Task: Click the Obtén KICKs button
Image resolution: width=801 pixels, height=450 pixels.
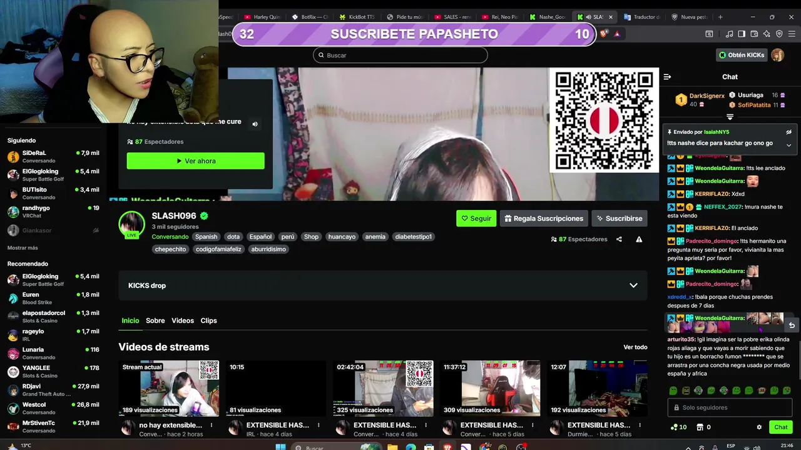Action: pyautogui.click(x=742, y=55)
